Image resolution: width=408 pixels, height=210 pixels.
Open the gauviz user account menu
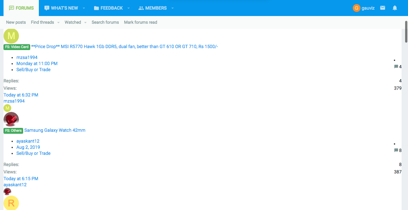pyautogui.click(x=364, y=8)
